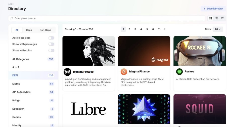Screen dimensions: 227x127
Task: Click the Directory heading
Action: click(x=17, y=9)
